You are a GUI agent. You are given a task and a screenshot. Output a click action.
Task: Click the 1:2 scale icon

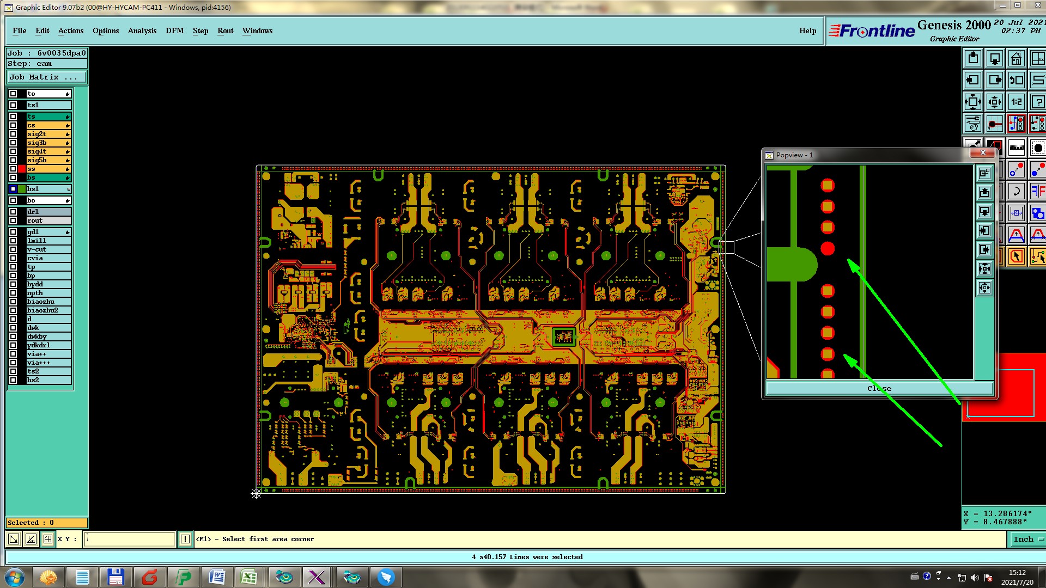[1017, 102]
